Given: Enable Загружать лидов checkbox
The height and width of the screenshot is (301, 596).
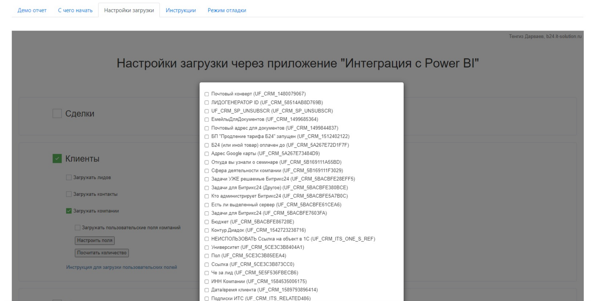Looking at the screenshot, I should (x=69, y=177).
